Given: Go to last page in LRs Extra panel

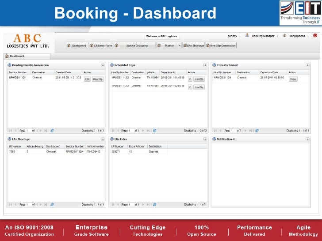Looking at the screenshot, I should click(148, 204).
